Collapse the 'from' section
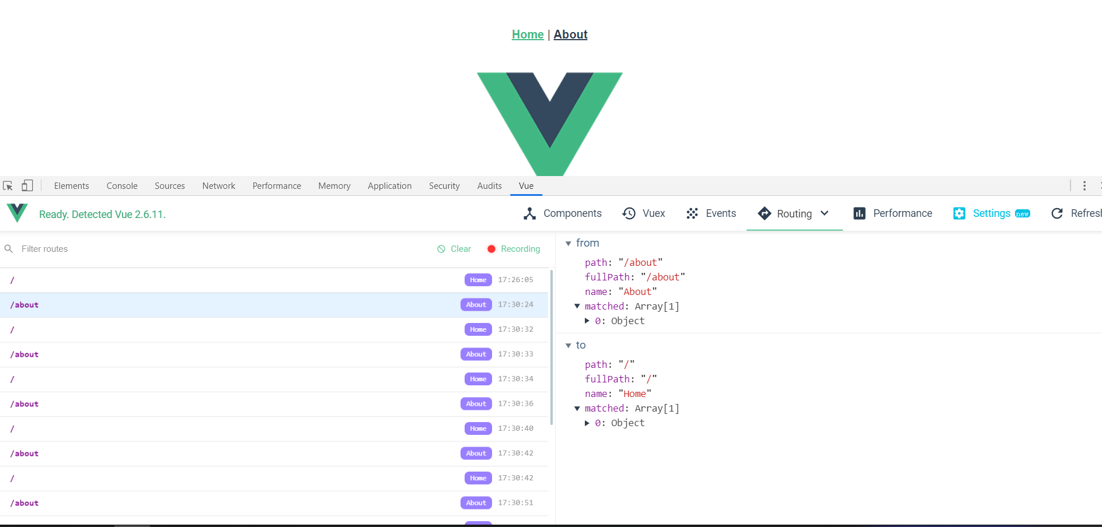 pyautogui.click(x=568, y=244)
